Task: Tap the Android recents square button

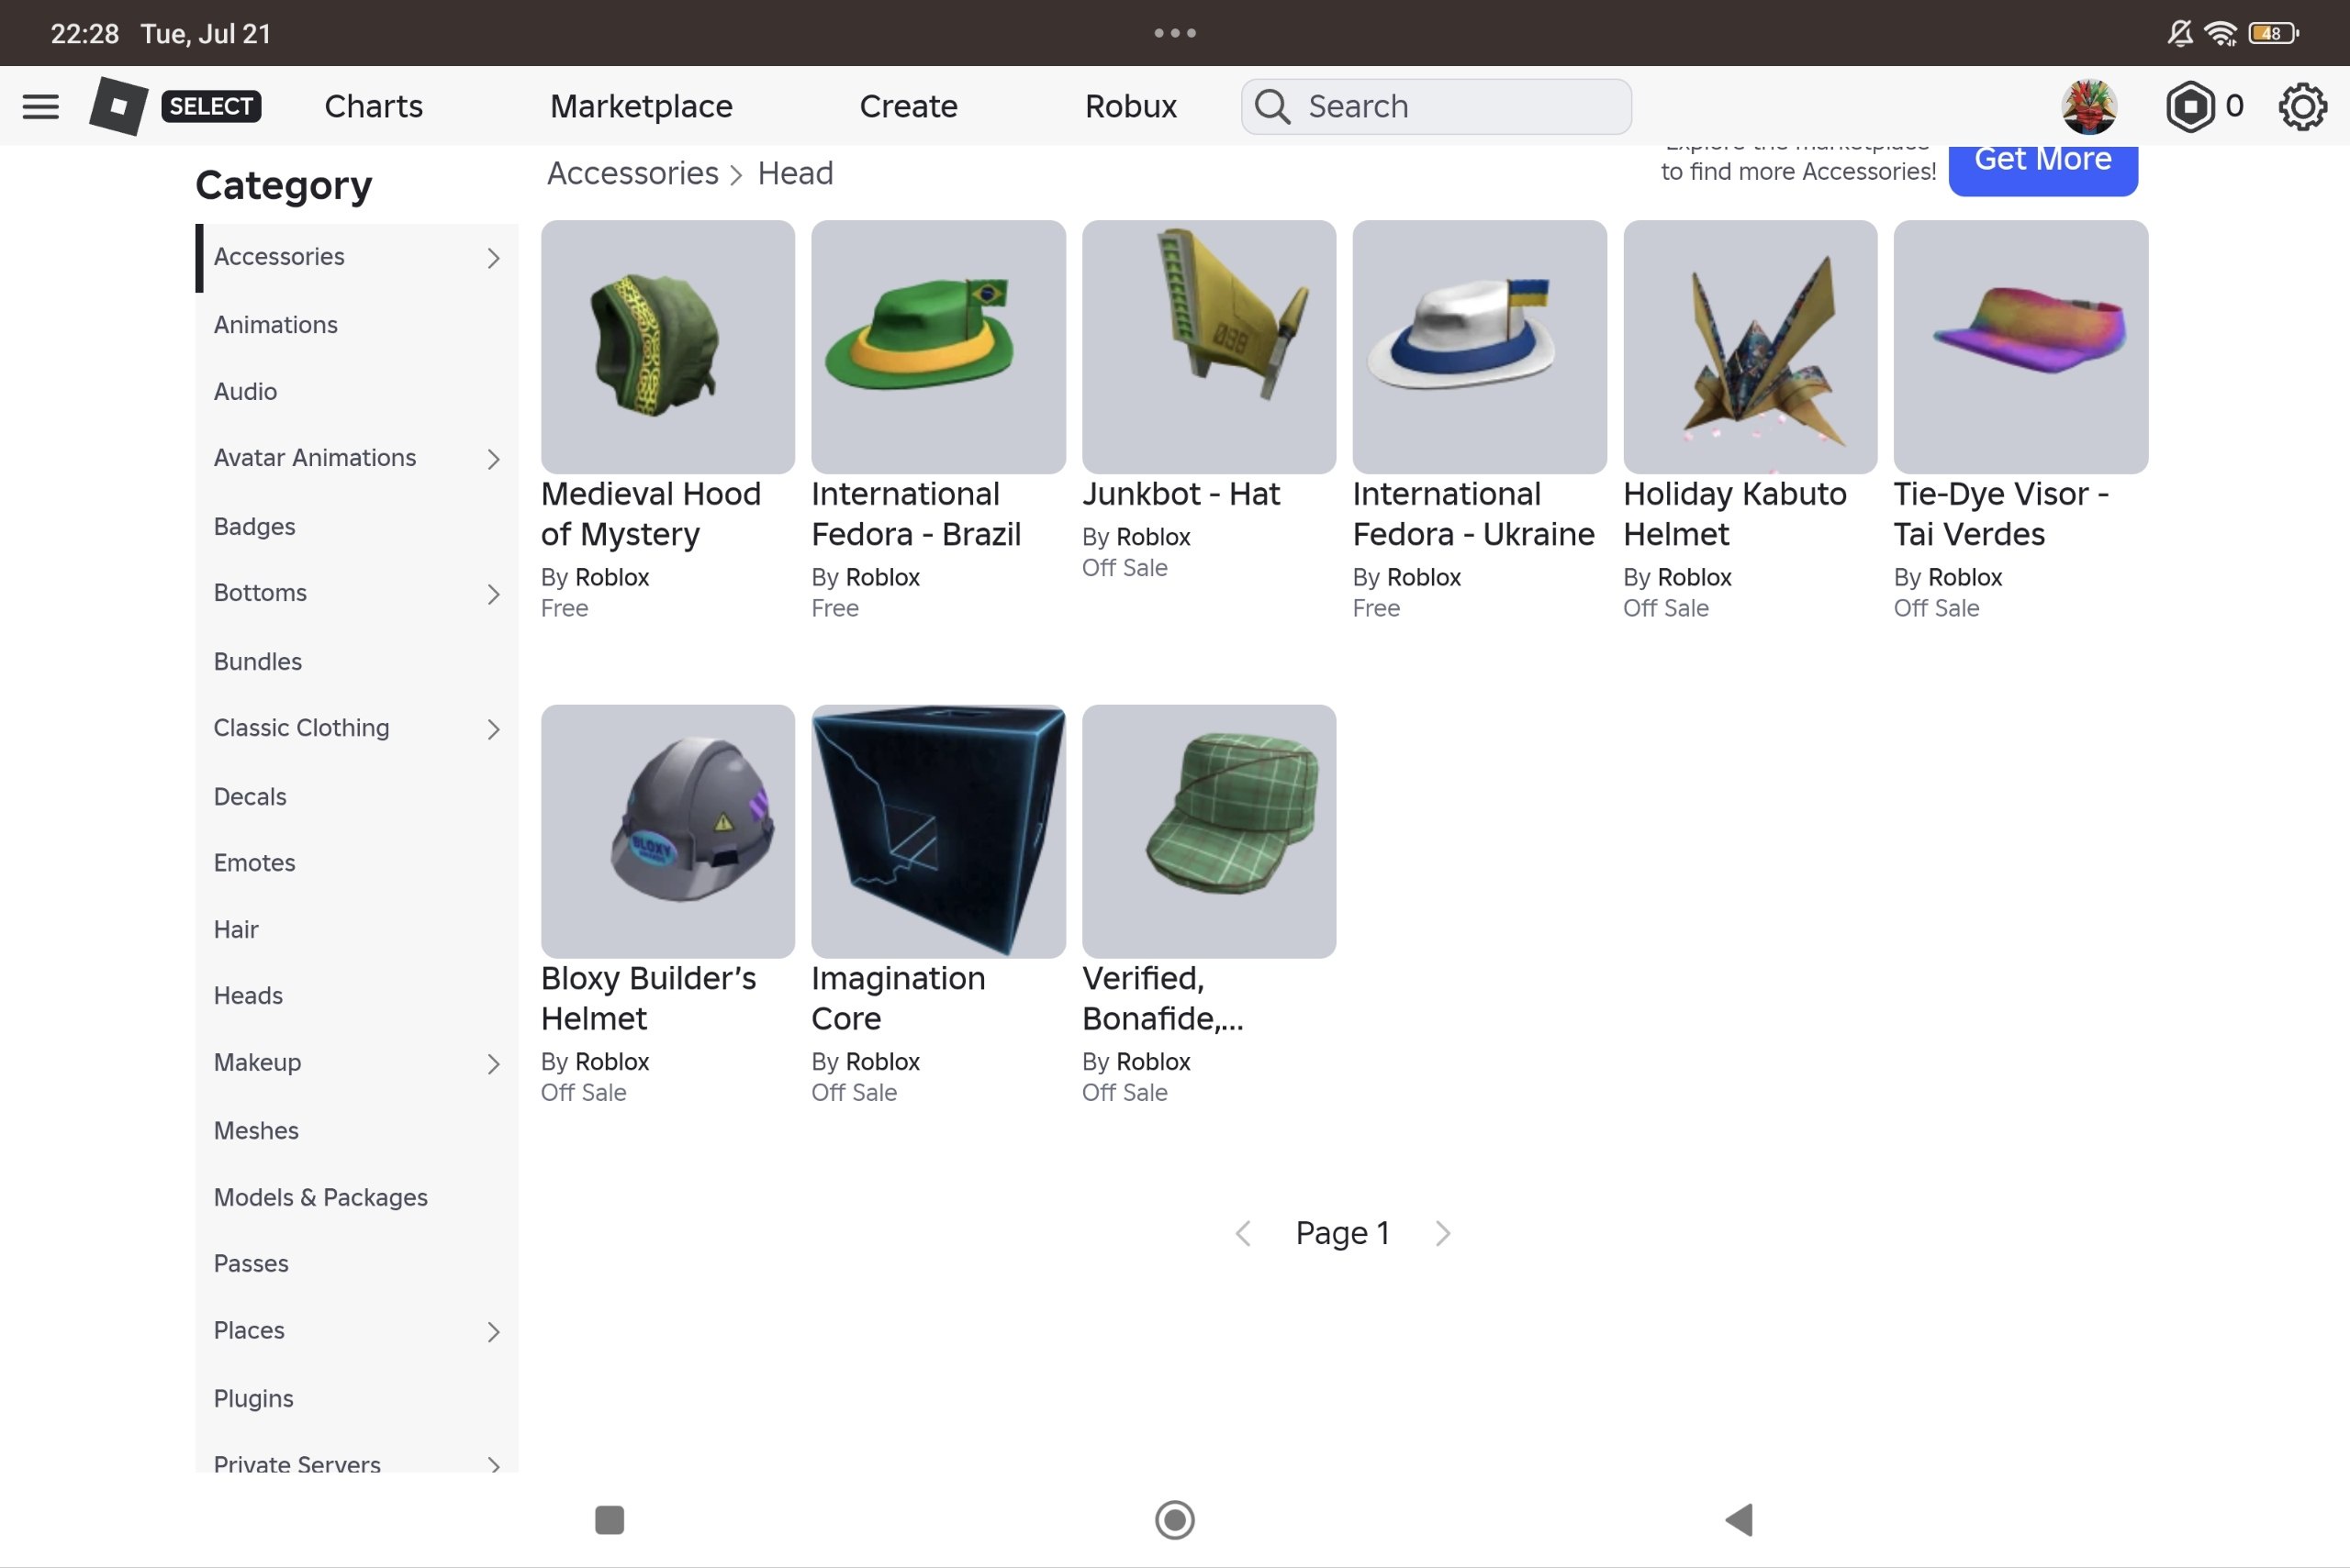Action: (610, 1519)
